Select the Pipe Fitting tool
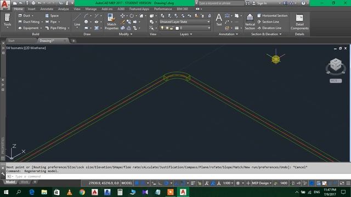The image size is (351, 197). (x=55, y=28)
